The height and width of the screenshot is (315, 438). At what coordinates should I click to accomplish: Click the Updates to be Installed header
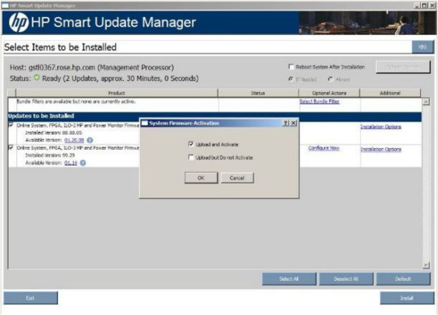(x=41, y=116)
